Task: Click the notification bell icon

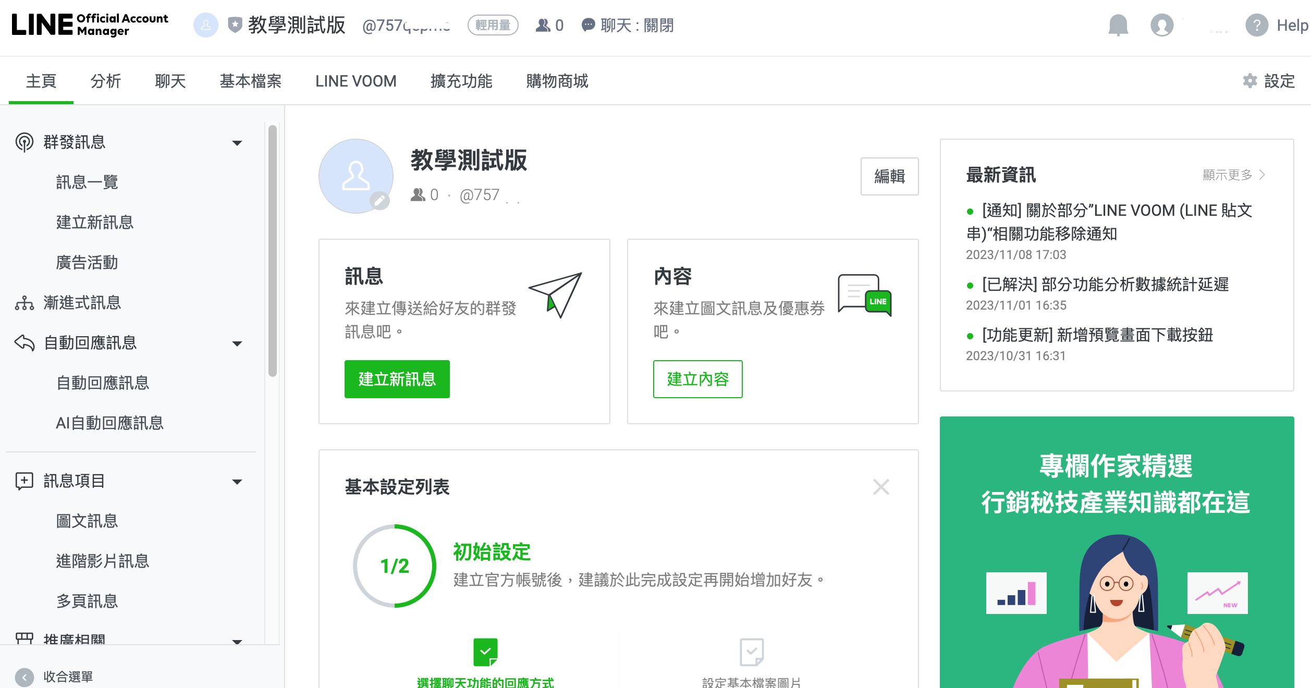Action: (x=1118, y=25)
